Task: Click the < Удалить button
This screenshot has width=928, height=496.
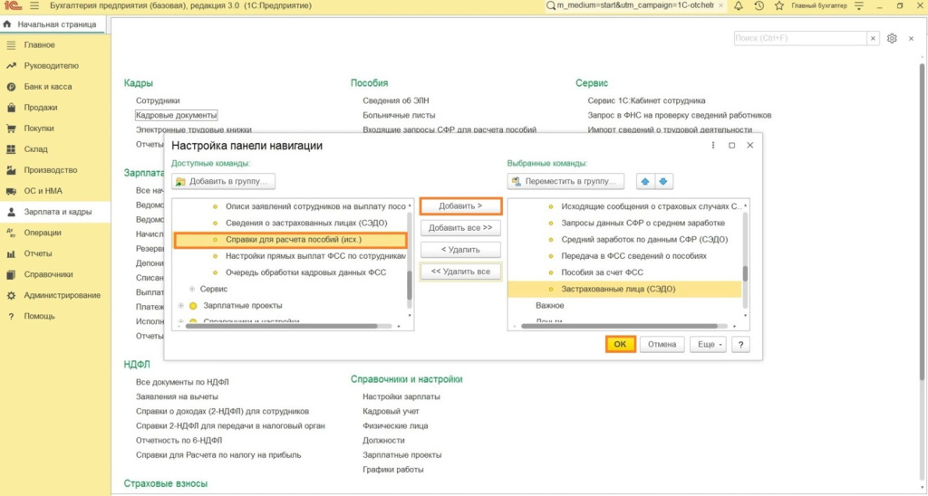Action: pyautogui.click(x=460, y=250)
